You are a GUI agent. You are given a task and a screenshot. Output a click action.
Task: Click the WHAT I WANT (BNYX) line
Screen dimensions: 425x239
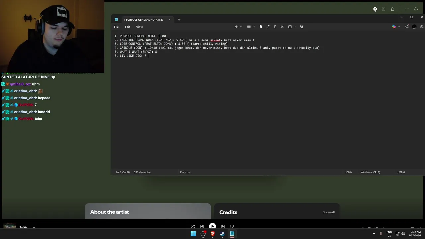click(135, 52)
